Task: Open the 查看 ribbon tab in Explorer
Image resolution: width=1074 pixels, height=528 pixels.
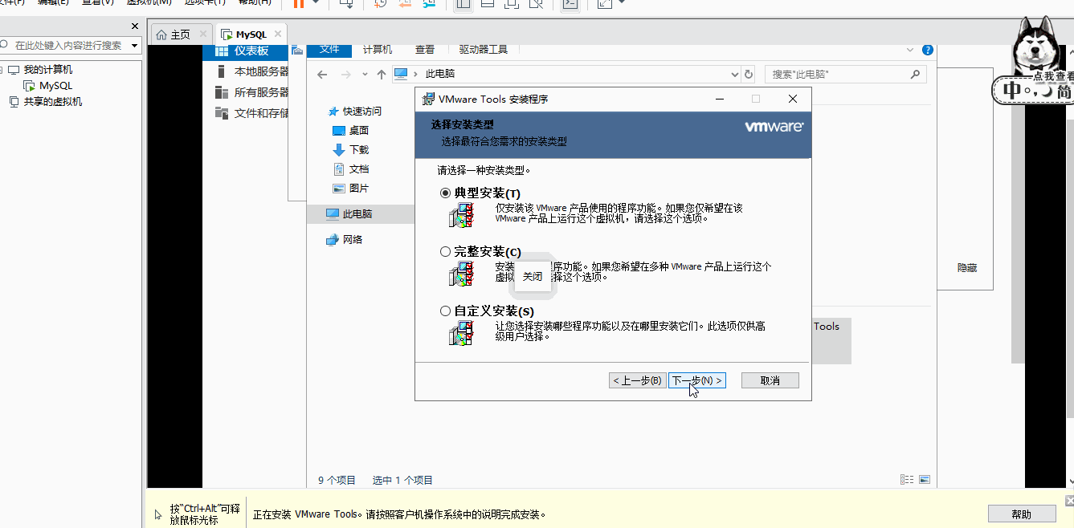Action: click(x=425, y=50)
